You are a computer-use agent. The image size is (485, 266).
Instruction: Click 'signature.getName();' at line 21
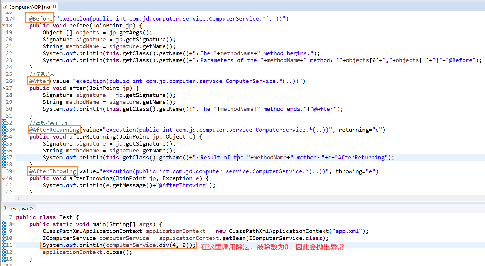[x=142, y=46]
